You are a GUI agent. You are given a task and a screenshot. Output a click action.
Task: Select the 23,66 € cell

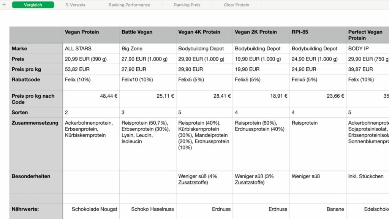tap(318, 99)
